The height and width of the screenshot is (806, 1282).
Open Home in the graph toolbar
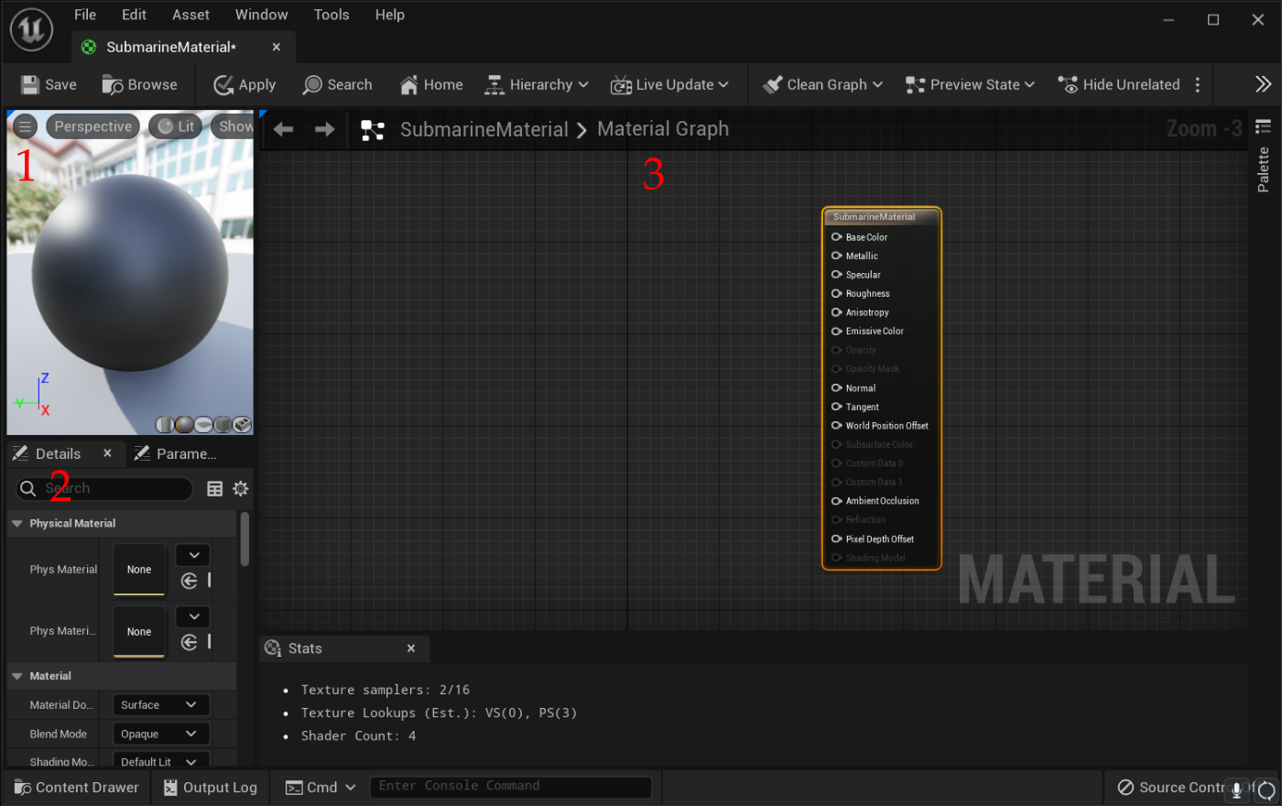431,84
